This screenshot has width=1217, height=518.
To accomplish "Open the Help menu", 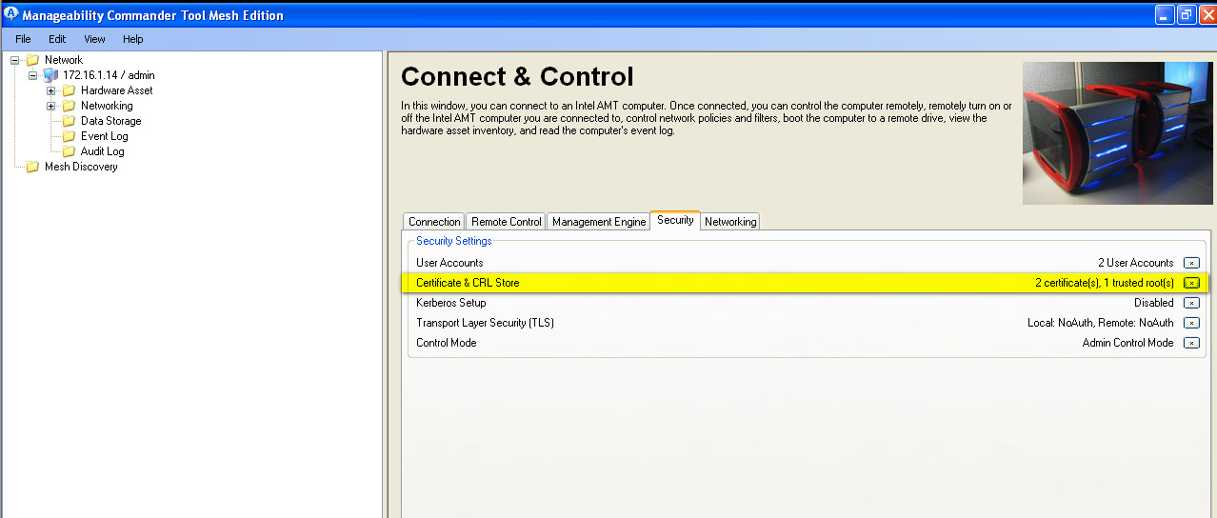I will click(x=133, y=39).
